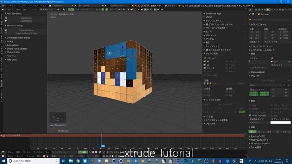This screenshot has width=292, height=164.
Task: Open File Explorer from the taskbar
Action: click(71, 161)
